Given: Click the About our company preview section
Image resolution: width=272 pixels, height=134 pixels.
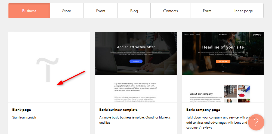Looking at the screenshot, I should coord(202,94).
